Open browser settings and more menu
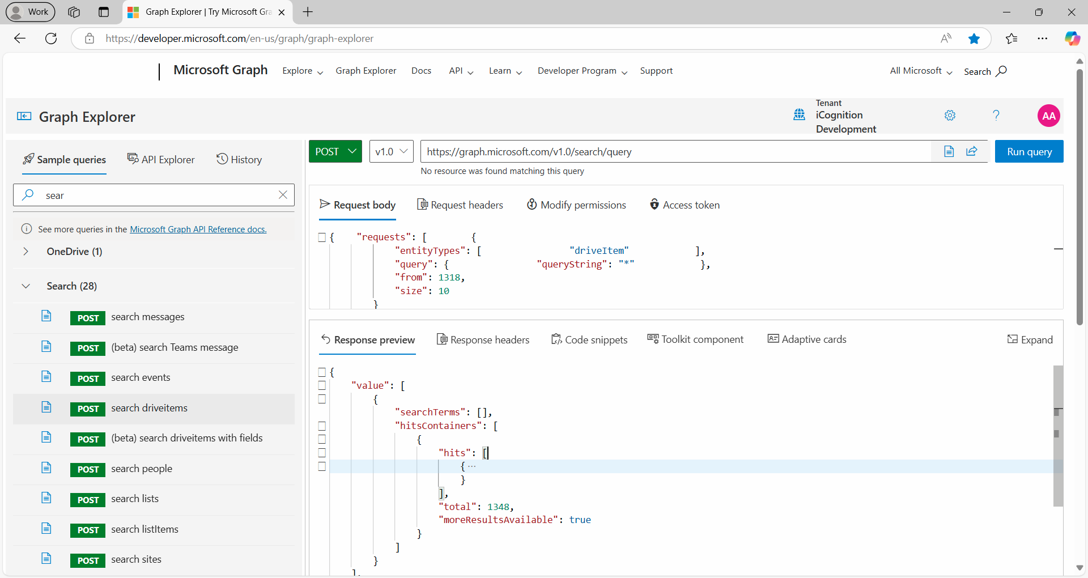Screen dimensions: 1088x578 pyautogui.click(x=1043, y=39)
